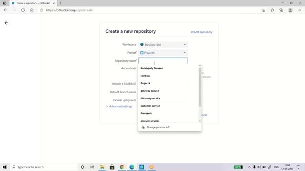Open the blue app beside Edge in taskbar
The image size is (305, 171).
142,167
